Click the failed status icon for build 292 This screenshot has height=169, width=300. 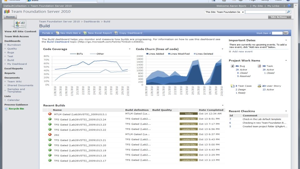(x=50, y=135)
